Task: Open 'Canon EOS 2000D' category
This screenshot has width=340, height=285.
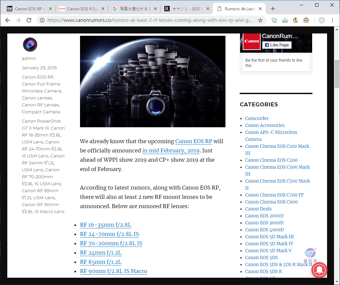Action: (264, 216)
